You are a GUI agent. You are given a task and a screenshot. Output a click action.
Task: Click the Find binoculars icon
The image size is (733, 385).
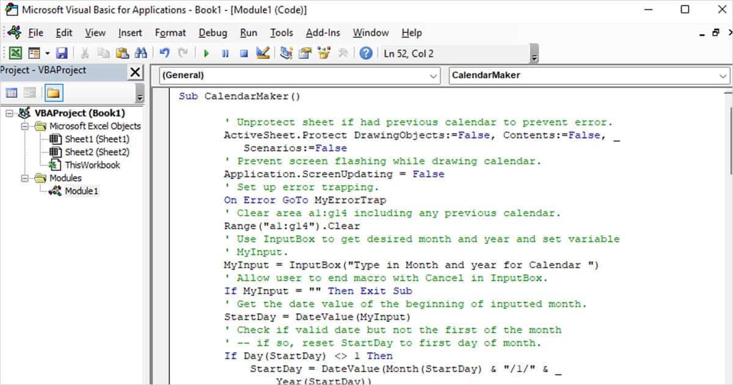pos(140,53)
